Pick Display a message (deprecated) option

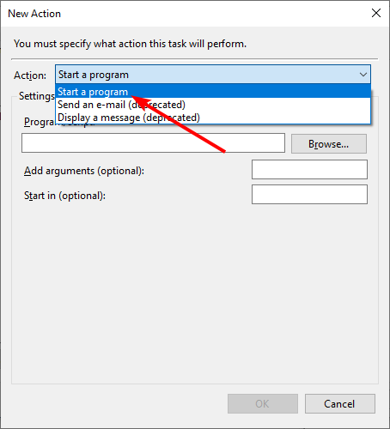(x=213, y=118)
